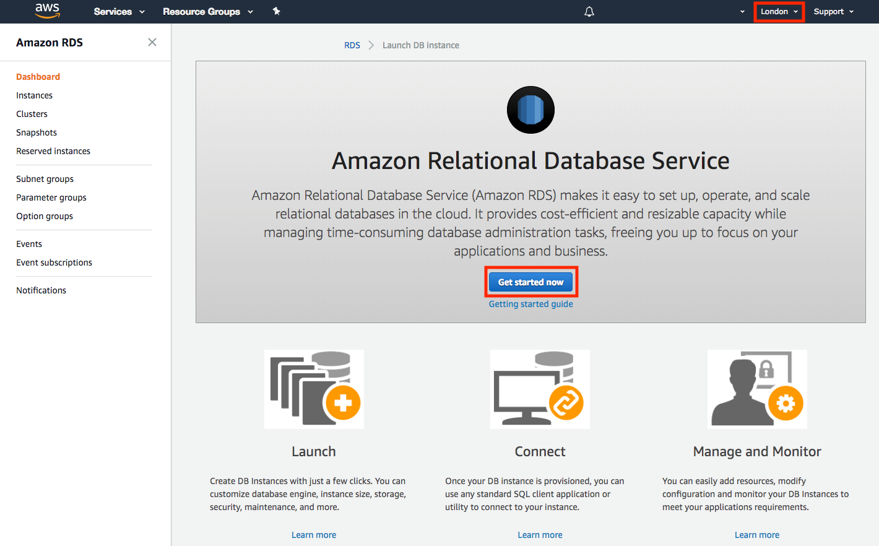Click the AWS logo home icon

[47, 11]
